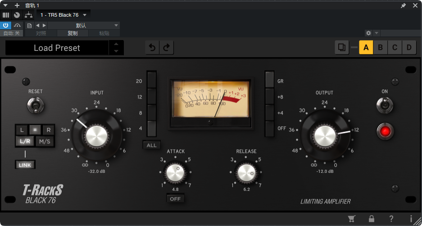422x226 pixels.
Task: Click the INPUT knob
Action: pos(96,135)
